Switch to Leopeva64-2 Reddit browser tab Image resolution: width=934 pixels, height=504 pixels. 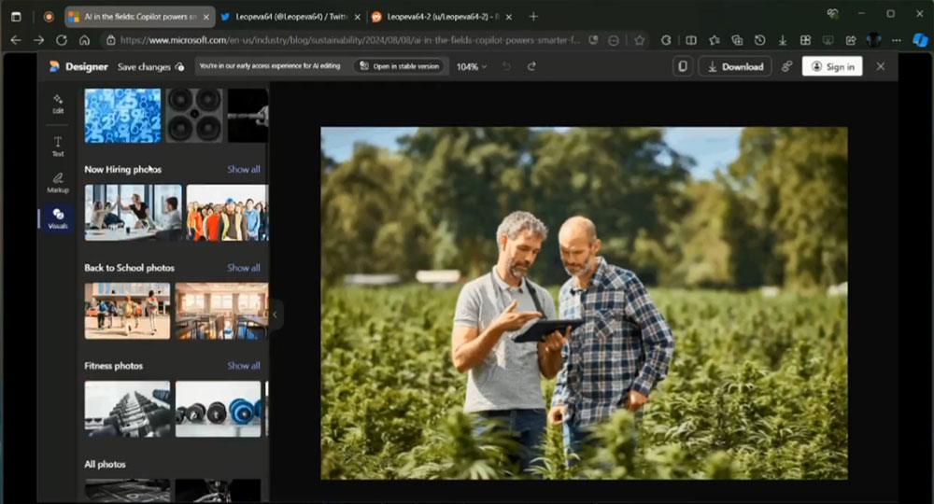(x=442, y=17)
